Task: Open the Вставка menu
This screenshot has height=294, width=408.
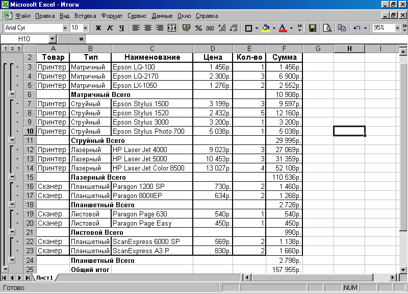Action: point(85,16)
